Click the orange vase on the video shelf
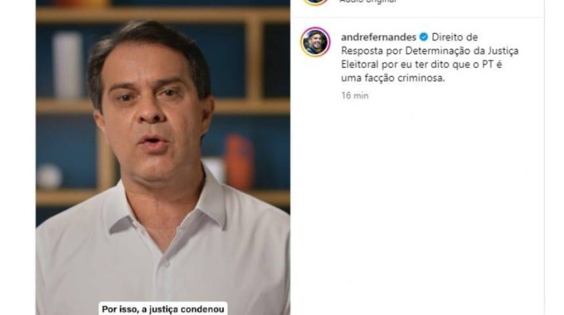564x315 pixels. click(239, 161)
